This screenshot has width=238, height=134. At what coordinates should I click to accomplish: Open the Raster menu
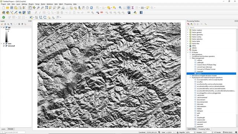coord(43,4)
